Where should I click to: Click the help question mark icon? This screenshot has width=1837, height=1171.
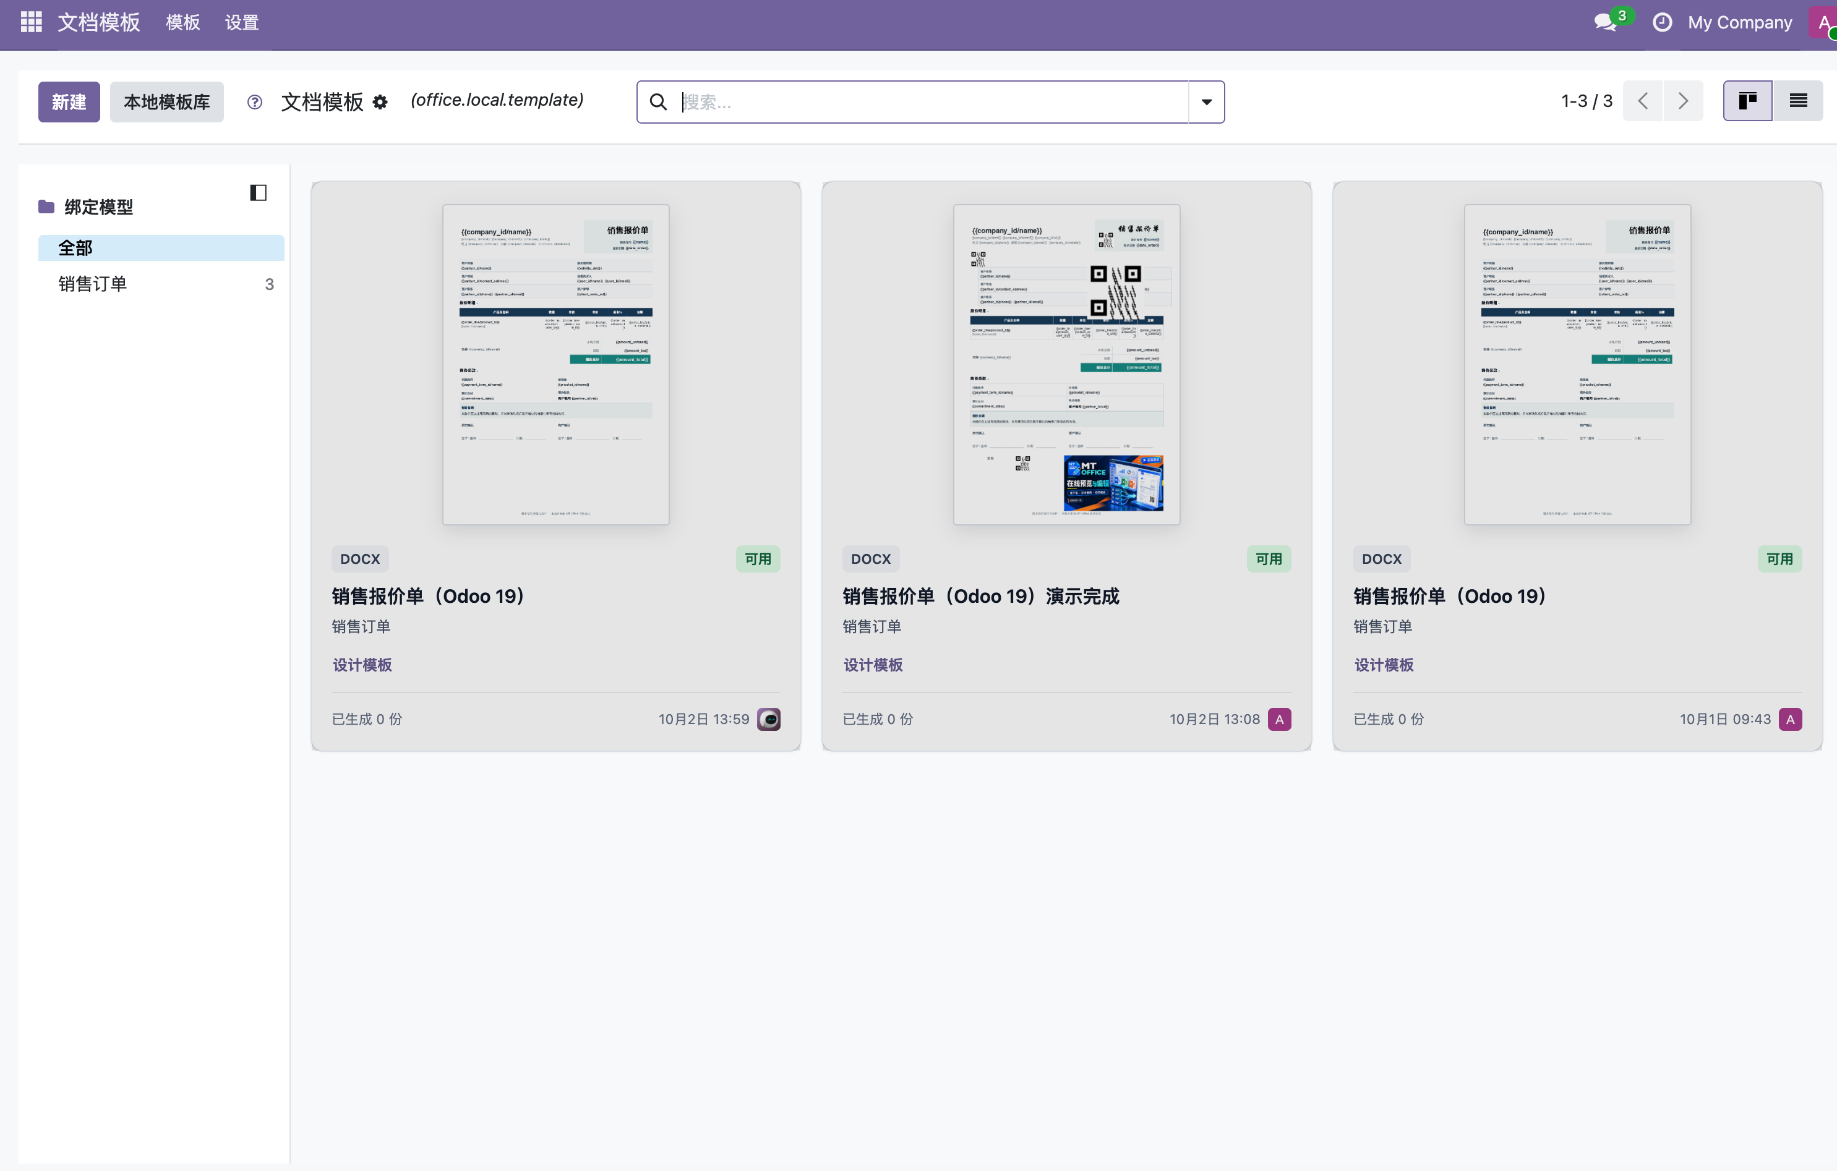pos(255,101)
